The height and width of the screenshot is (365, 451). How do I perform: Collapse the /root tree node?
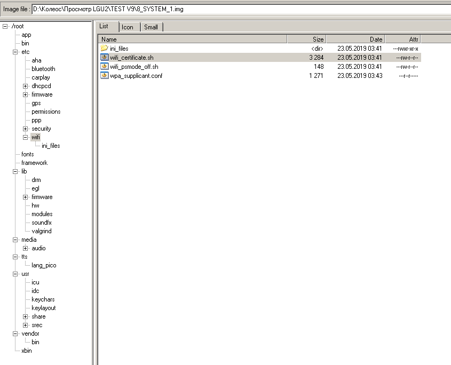[5, 26]
